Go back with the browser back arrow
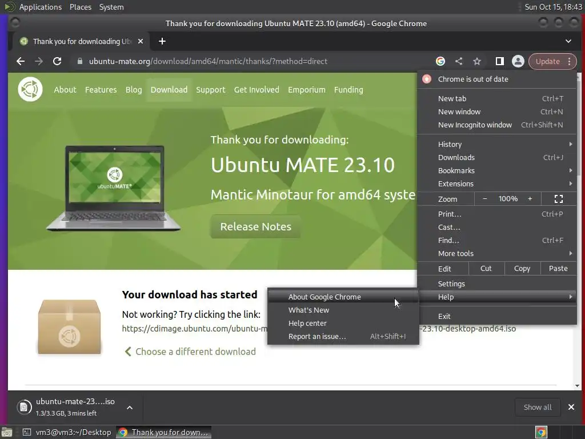This screenshot has width=585, height=439. pos(21,61)
